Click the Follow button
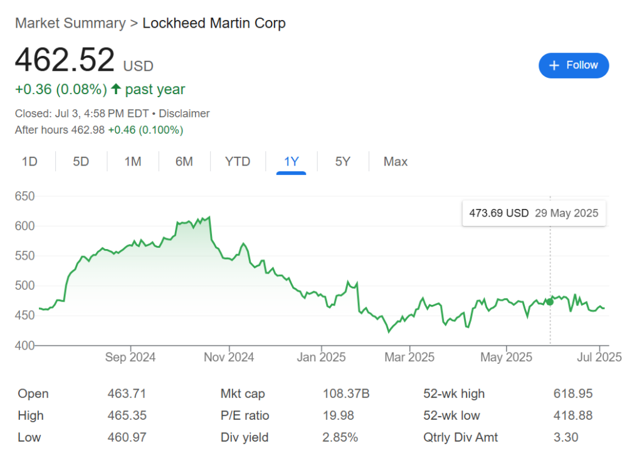The height and width of the screenshot is (458, 642). [x=573, y=65]
